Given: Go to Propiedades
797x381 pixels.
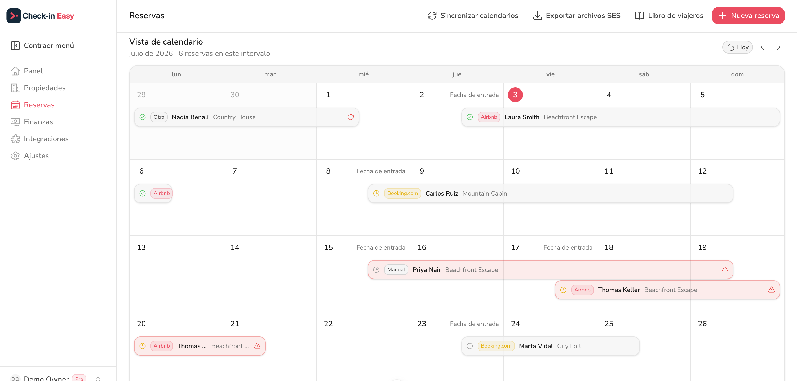Looking at the screenshot, I should [38, 88].
